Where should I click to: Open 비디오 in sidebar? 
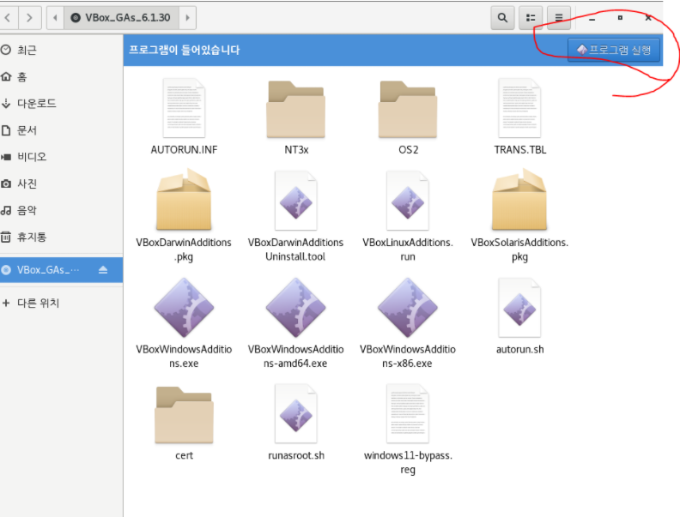tap(61, 157)
